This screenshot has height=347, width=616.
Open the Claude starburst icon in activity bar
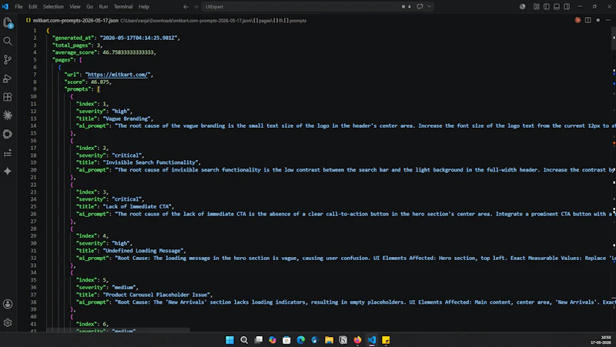tap(8, 115)
